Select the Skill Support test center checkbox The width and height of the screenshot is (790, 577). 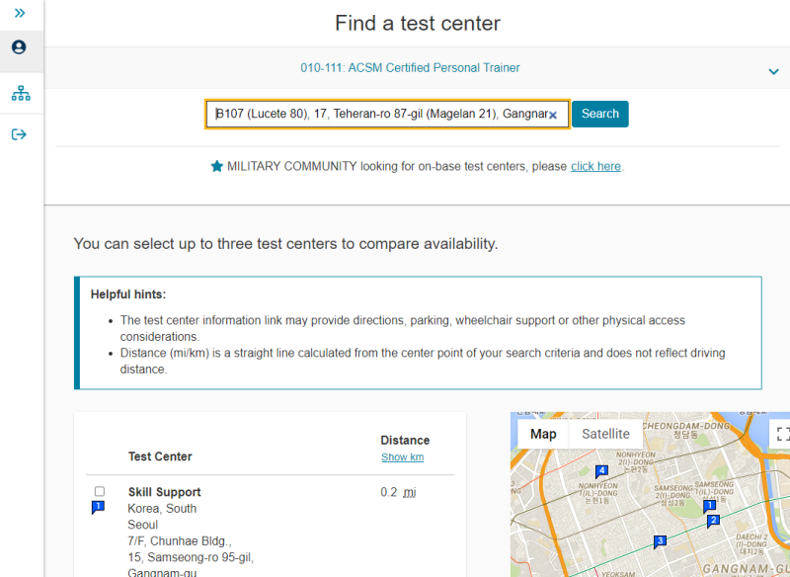100,491
